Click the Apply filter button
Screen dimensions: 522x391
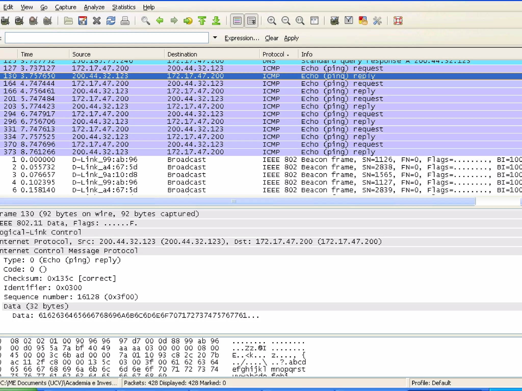click(291, 38)
